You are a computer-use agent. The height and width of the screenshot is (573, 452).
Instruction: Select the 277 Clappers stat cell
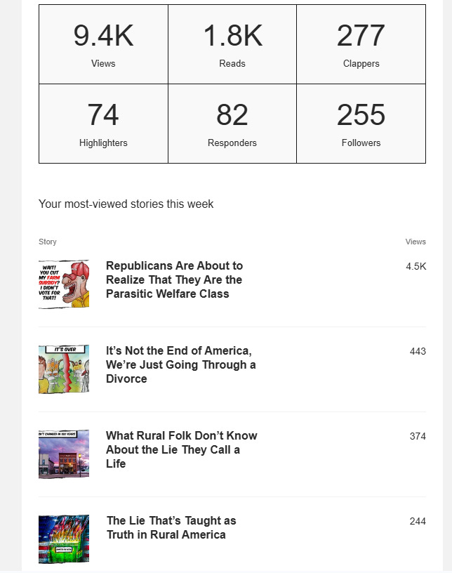pos(361,44)
